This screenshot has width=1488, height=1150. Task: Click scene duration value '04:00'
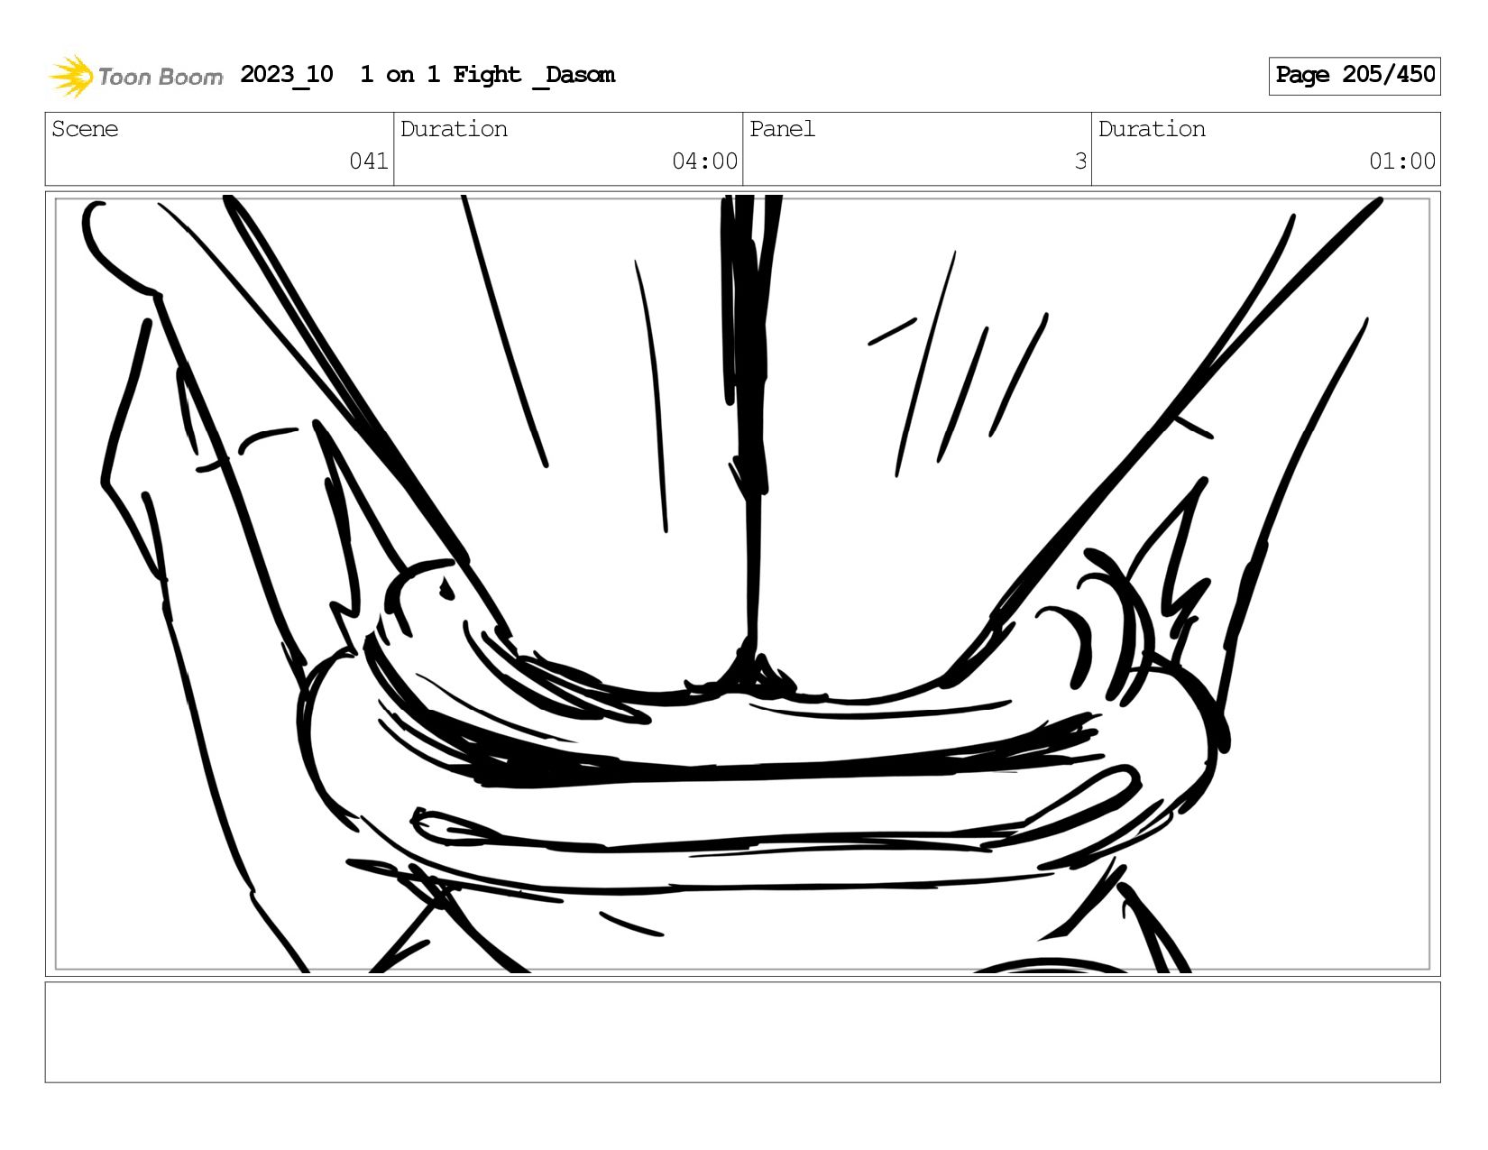pos(704,161)
